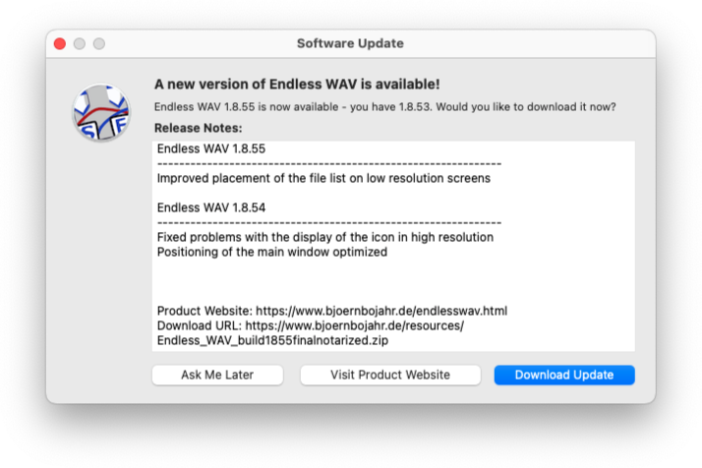Select the Endless WAV 1.8.55 heading line
This screenshot has height=468, width=702.
tap(211, 148)
